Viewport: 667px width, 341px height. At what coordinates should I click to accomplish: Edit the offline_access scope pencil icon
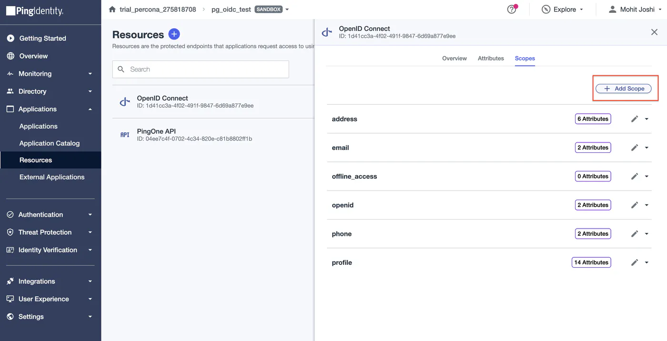(635, 176)
